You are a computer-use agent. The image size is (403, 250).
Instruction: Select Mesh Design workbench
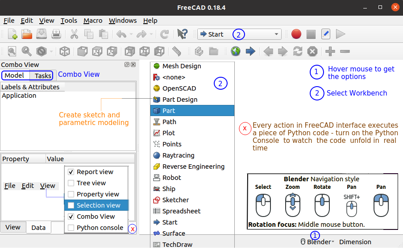[x=192, y=66]
